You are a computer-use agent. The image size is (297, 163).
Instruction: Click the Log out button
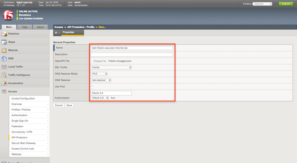(x=286, y=4)
